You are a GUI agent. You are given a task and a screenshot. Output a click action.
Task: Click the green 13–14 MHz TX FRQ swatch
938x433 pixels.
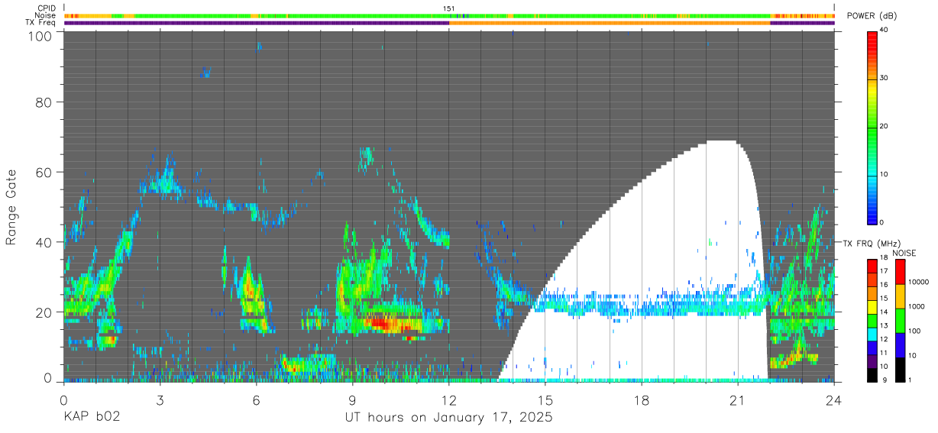[x=872, y=322]
